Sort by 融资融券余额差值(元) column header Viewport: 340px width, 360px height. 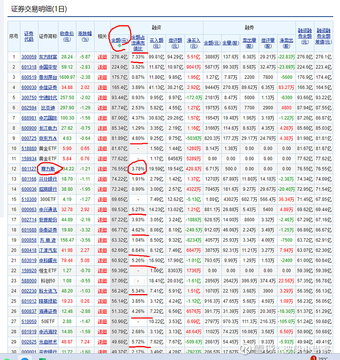[x=323, y=36]
